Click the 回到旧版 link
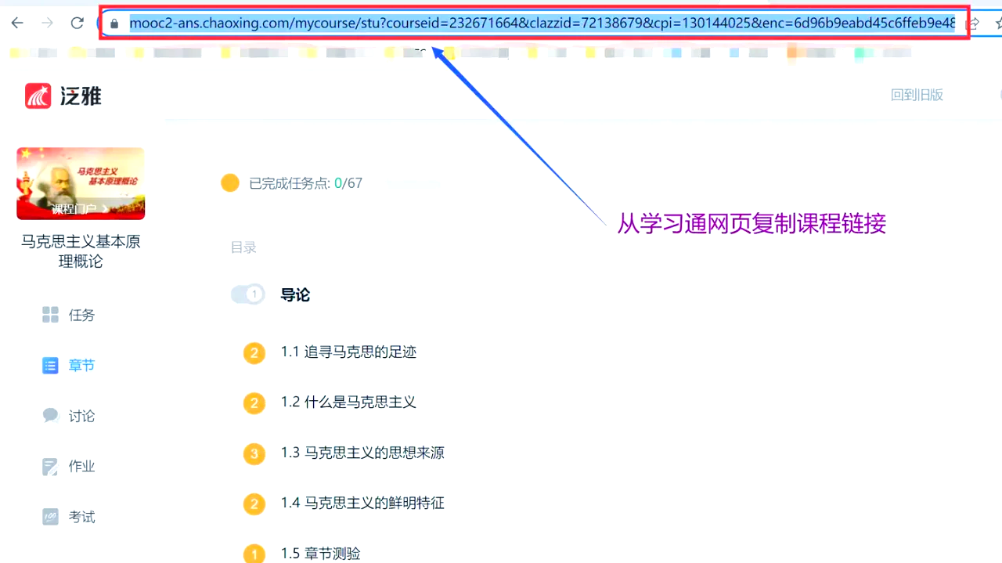Image resolution: width=1002 pixels, height=563 pixels. 917,95
